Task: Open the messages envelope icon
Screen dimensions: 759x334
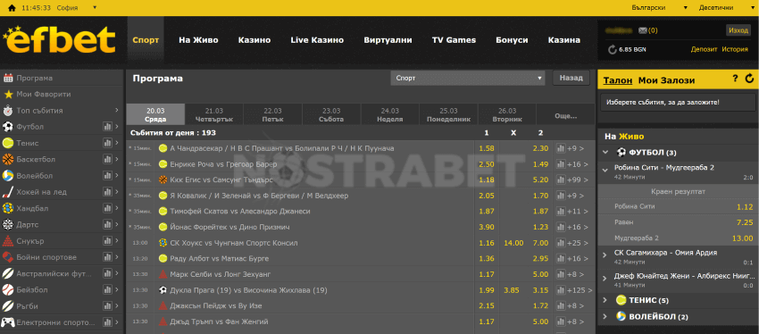Action: click(x=643, y=30)
